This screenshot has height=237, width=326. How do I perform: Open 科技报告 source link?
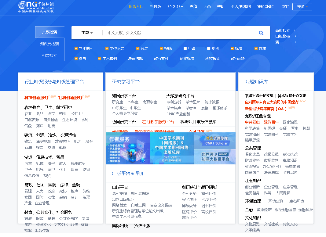tap(212, 59)
